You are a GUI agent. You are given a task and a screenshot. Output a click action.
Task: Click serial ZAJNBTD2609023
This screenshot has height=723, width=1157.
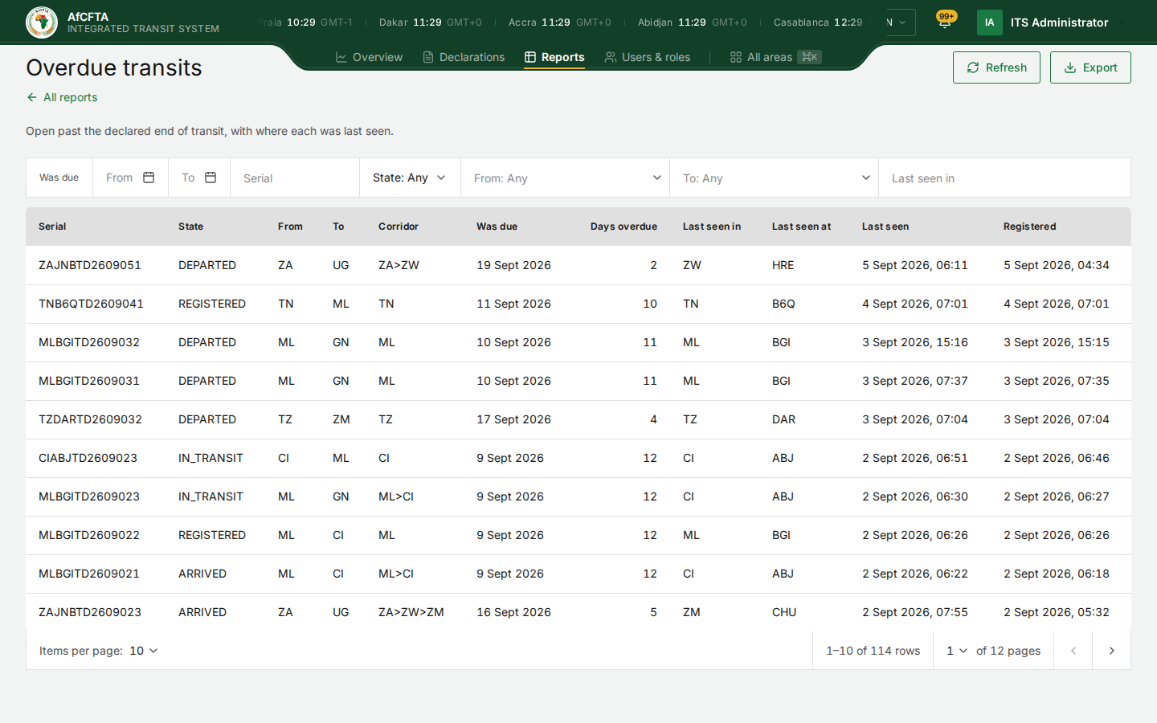pos(90,612)
